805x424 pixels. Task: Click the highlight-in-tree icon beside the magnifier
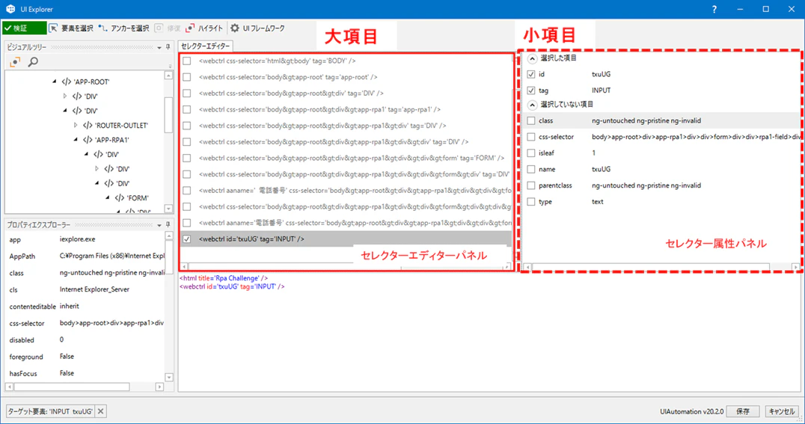click(x=15, y=62)
